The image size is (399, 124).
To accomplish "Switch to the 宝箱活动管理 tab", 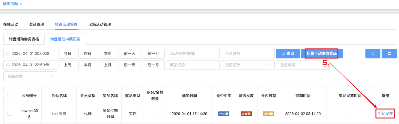I will [x=100, y=25].
